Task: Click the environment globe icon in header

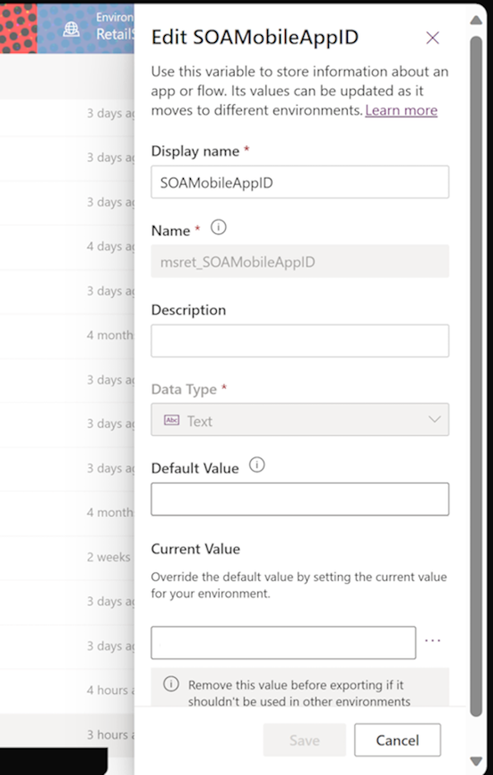Action: point(71,30)
